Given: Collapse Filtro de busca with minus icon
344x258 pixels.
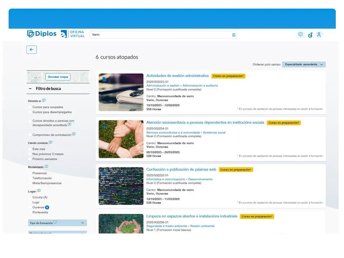Looking at the screenshot, I should (x=30, y=89).
